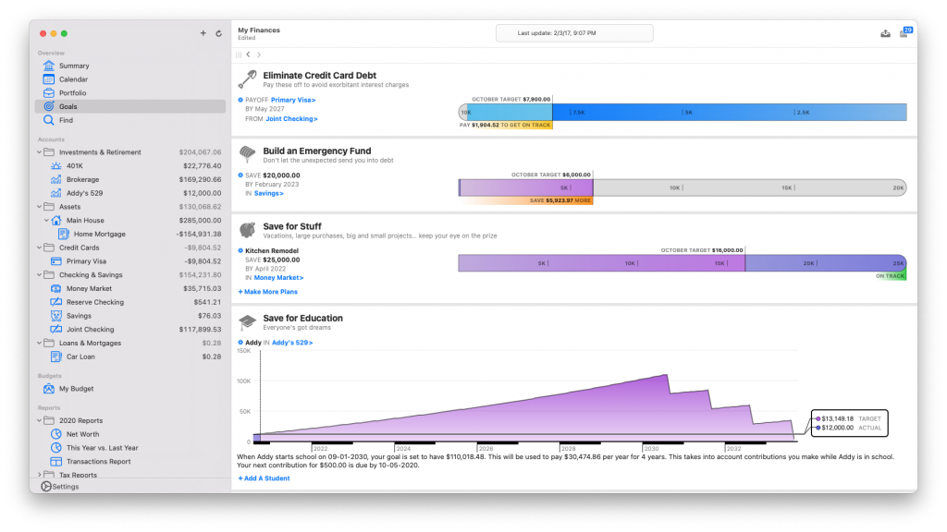Click the Last update status field

574,33
